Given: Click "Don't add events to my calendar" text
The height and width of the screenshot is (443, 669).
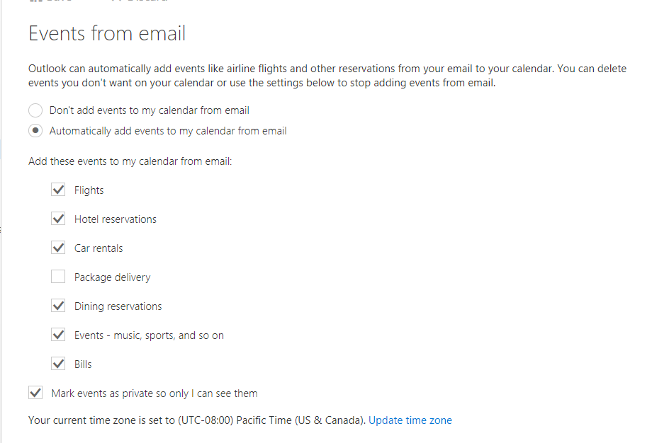Looking at the screenshot, I should point(149,110).
